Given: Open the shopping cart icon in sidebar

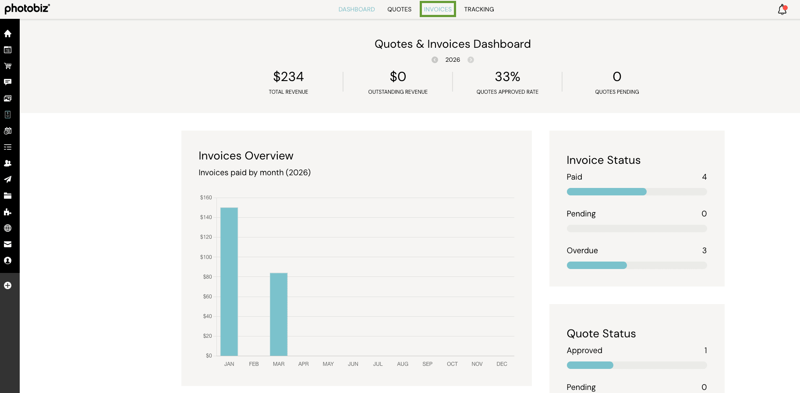Looking at the screenshot, I should [7, 66].
